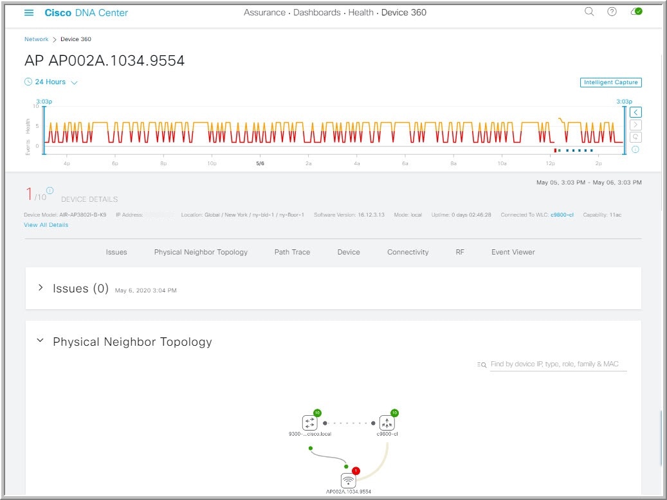Click the Device Model AIR-AP3802I-B-K9 text

(x=65, y=215)
